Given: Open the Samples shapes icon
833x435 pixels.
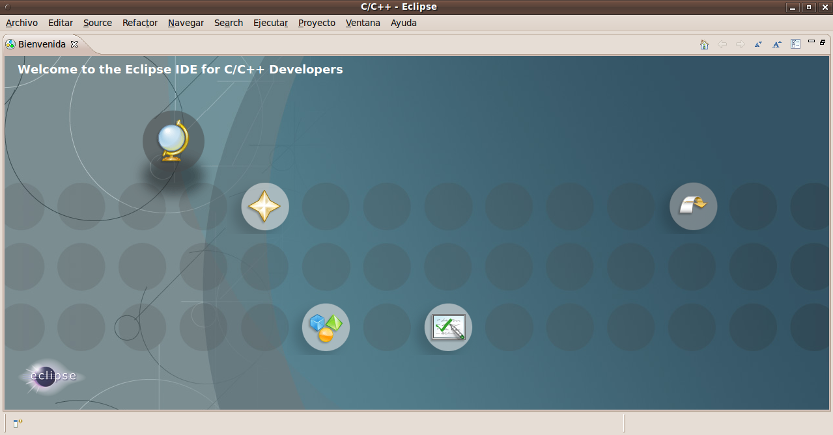Looking at the screenshot, I should coord(326,327).
